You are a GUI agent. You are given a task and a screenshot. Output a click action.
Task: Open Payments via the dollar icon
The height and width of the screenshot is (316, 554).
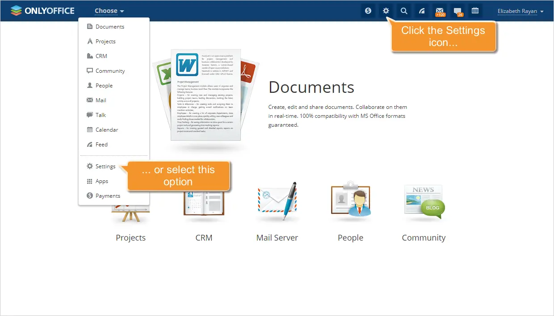click(x=368, y=10)
